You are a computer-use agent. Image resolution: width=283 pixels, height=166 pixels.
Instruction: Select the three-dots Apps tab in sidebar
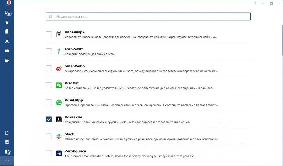click(7, 161)
